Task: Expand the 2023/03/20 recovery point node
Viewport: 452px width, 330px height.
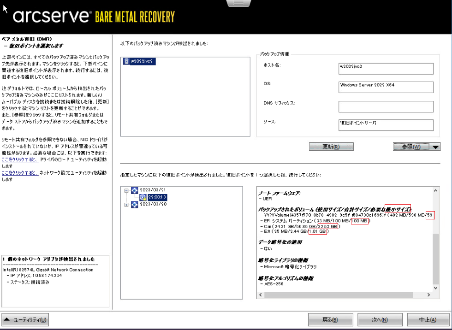Action: pyautogui.click(x=126, y=205)
